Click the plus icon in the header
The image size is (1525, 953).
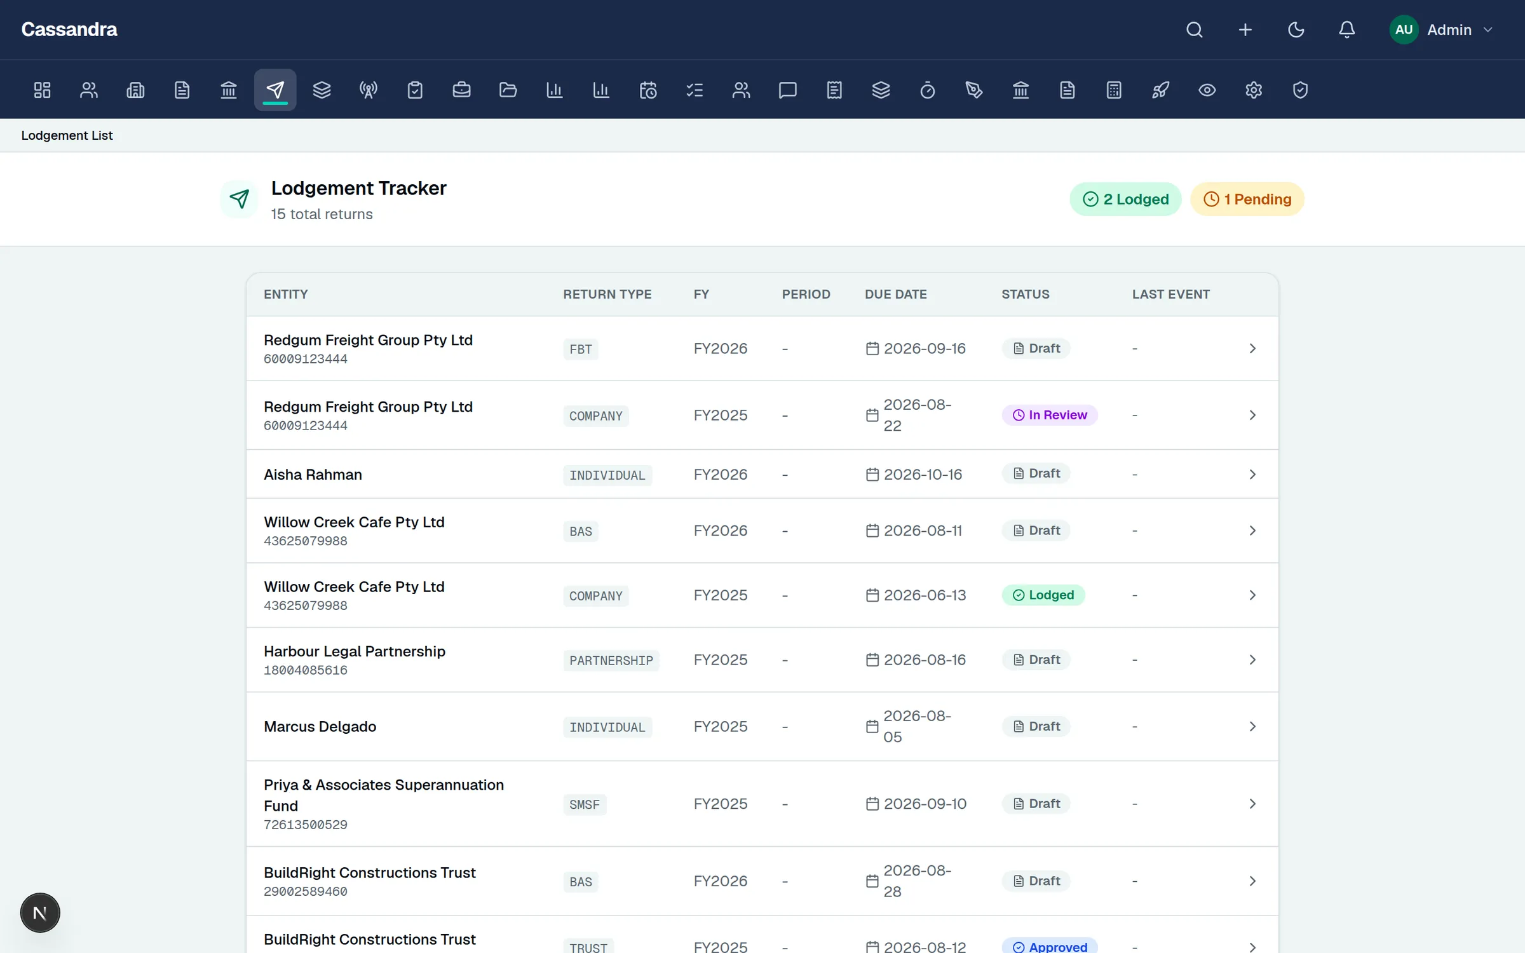click(1245, 30)
